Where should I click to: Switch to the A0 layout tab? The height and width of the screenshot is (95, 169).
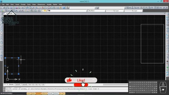43,84
